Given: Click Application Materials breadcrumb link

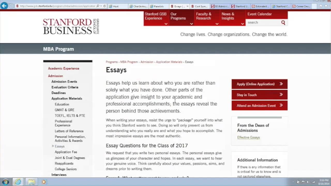Looking at the screenshot, I should tap(169, 62).
